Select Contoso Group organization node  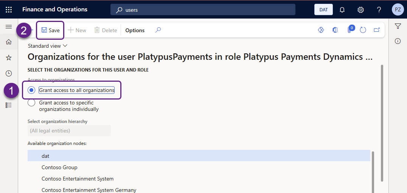coord(59,167)
